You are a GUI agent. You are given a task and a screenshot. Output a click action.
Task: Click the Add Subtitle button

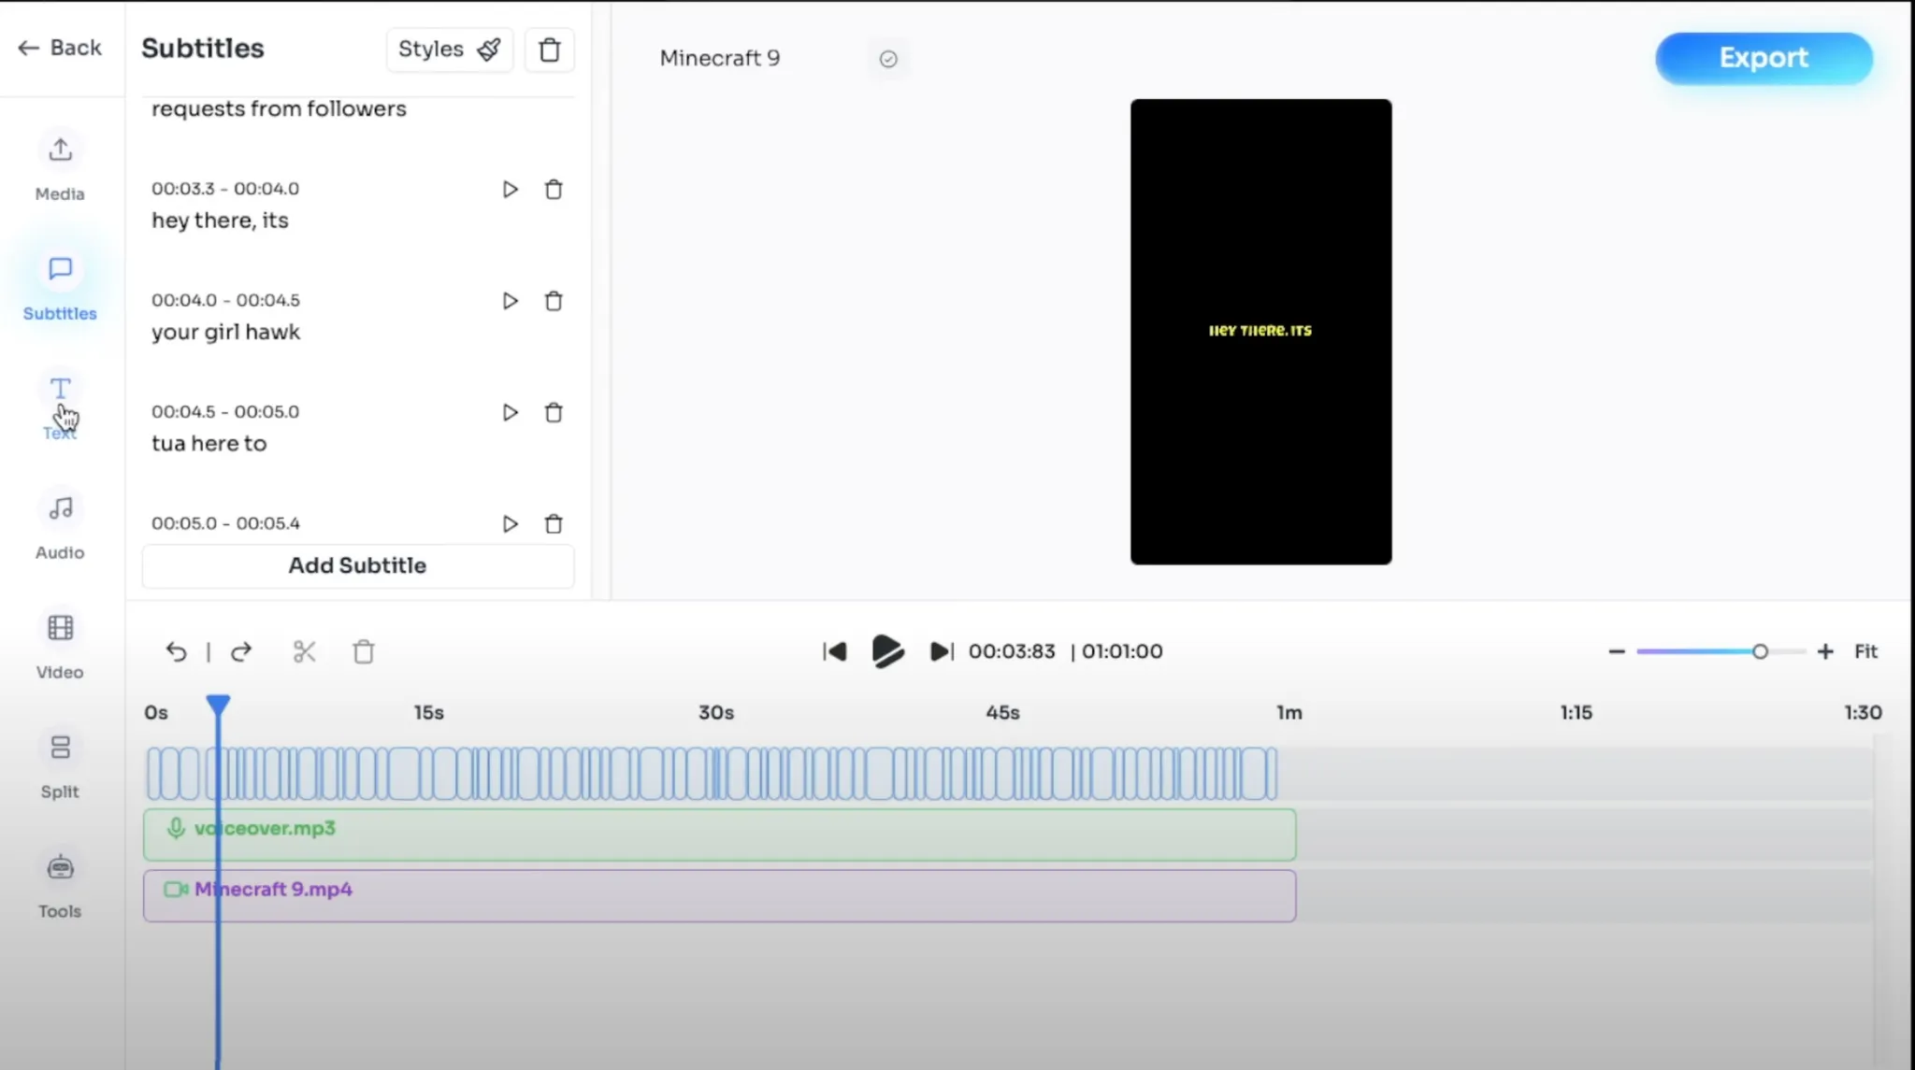[x=357, y=565]
